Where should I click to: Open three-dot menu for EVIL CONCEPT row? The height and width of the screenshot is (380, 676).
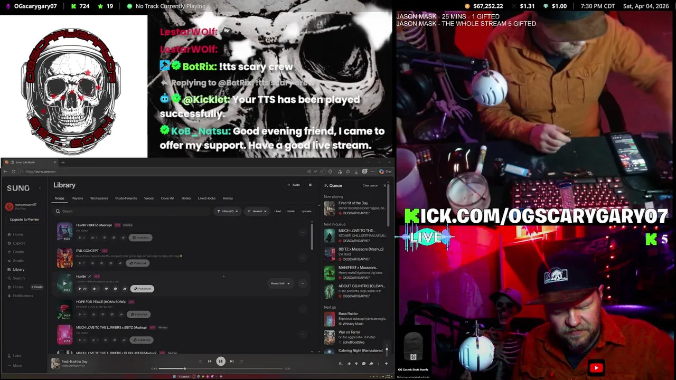(303, 258)
